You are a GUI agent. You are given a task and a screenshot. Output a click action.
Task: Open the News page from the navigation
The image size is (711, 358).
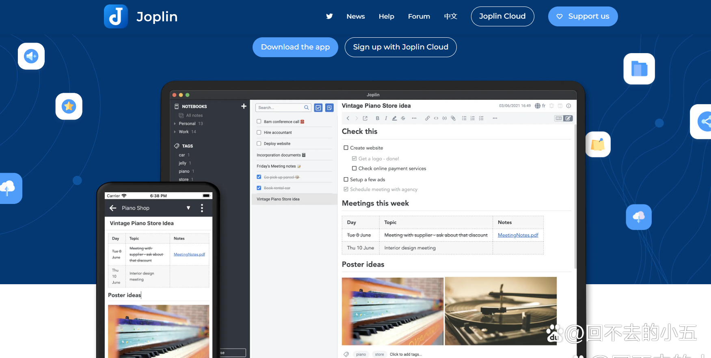coord(355,16)
